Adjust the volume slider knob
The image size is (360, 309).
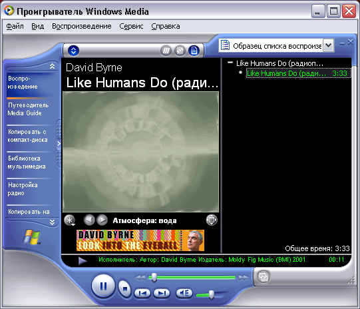tap(212, 294)
